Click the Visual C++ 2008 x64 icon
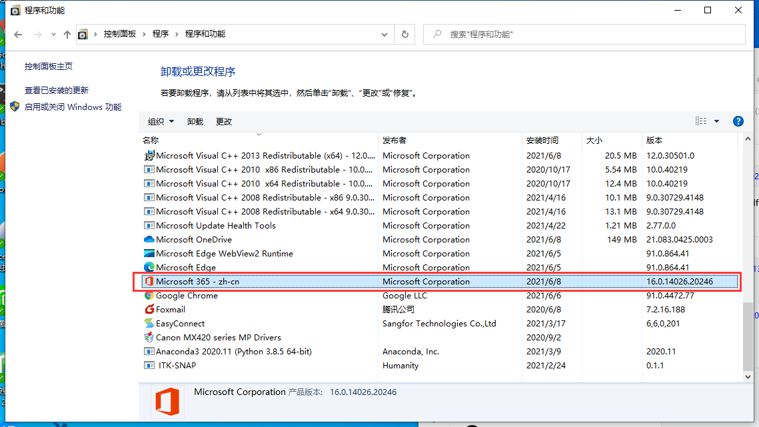Image resolution: width=759 pixels, height=427 pixels. coord(149,212)
